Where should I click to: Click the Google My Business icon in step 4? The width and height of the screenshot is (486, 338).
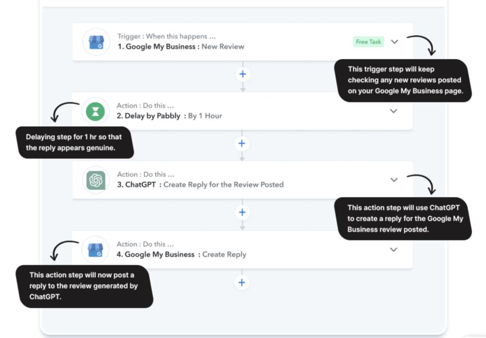(x=95, y=250)
